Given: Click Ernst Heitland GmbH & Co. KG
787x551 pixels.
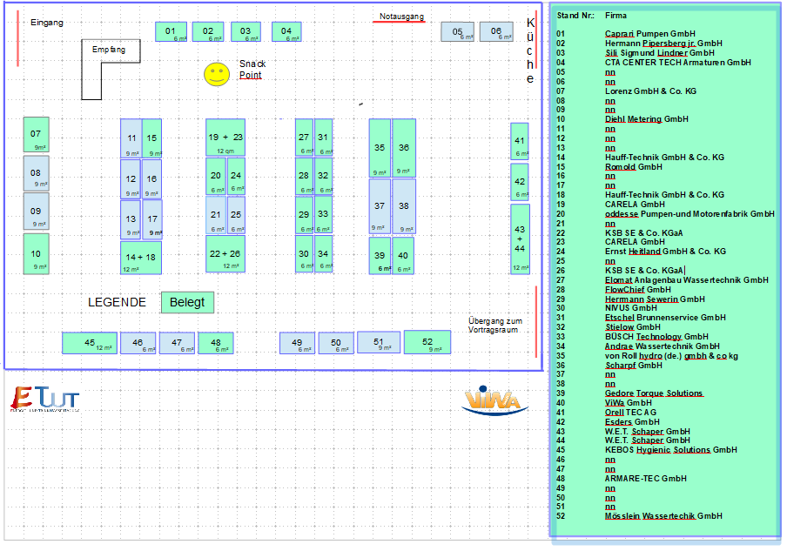Looking at the screenshot, I should tap(665, 252).
